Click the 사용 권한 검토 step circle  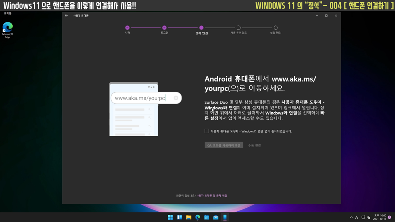(x=238, y=28)
